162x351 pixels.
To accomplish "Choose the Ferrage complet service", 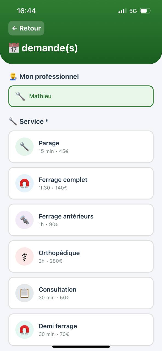I will pyautogui.click(x=81, y=183).
